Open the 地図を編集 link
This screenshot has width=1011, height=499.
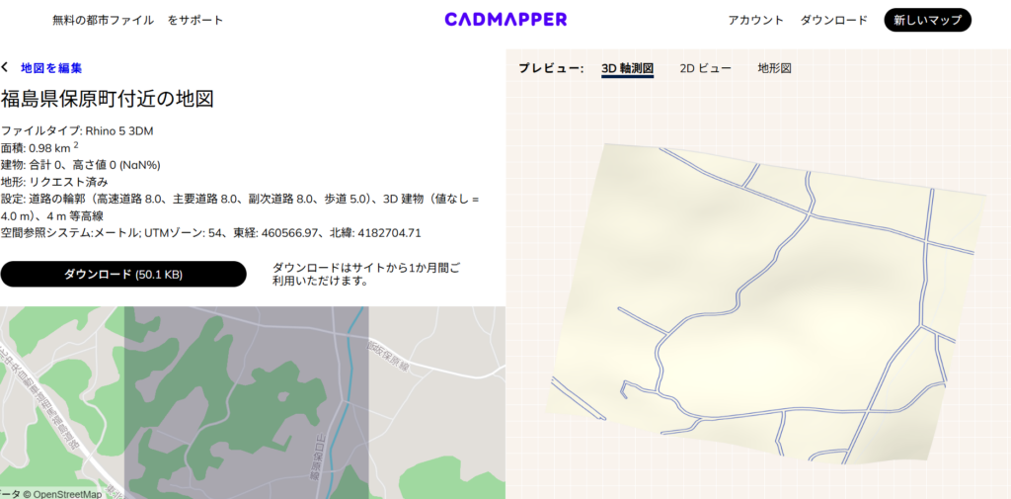51,68
